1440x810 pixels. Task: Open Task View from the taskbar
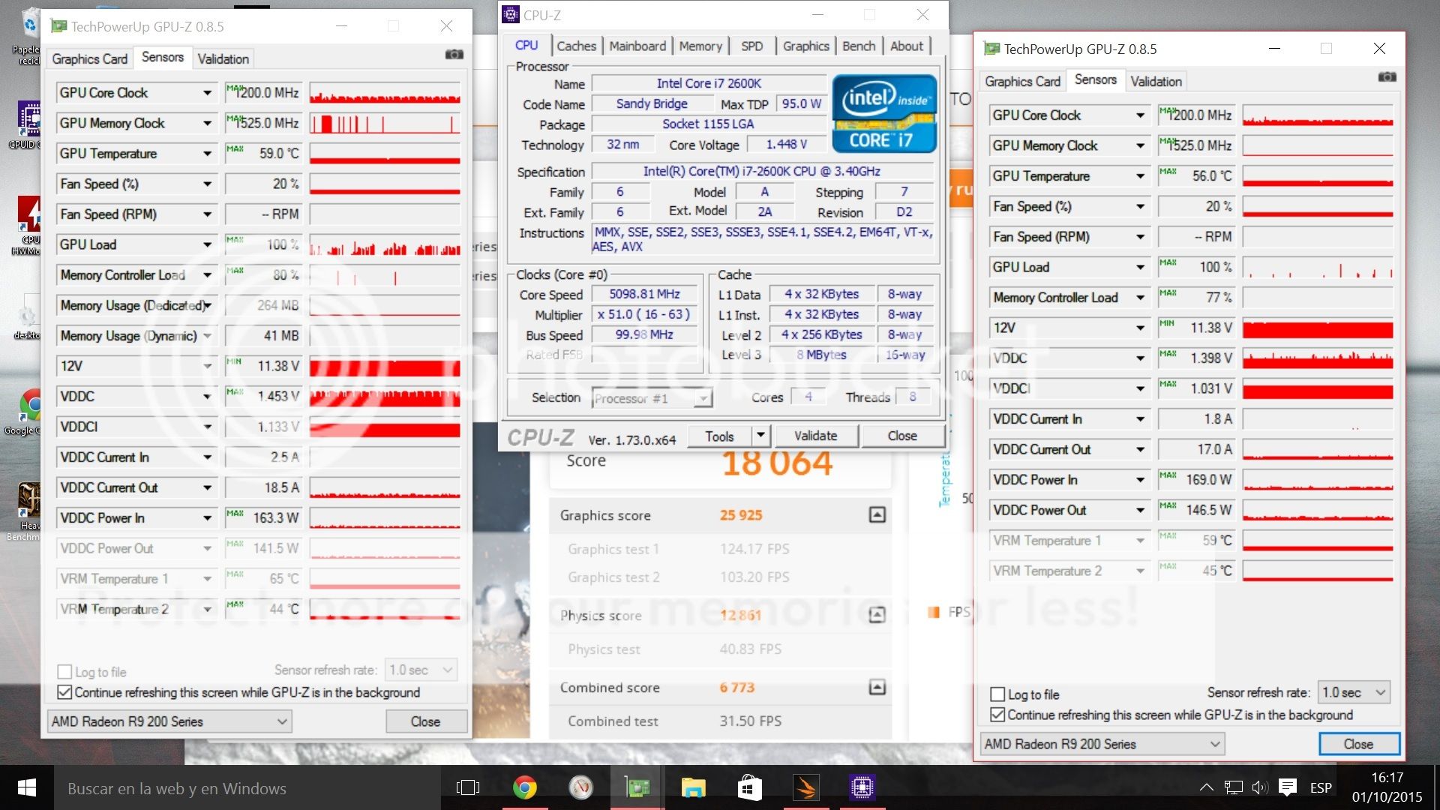tap(467, 787)
